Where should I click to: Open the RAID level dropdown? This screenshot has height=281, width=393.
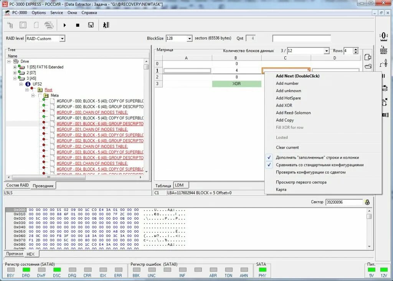click(x=62, y=39)
